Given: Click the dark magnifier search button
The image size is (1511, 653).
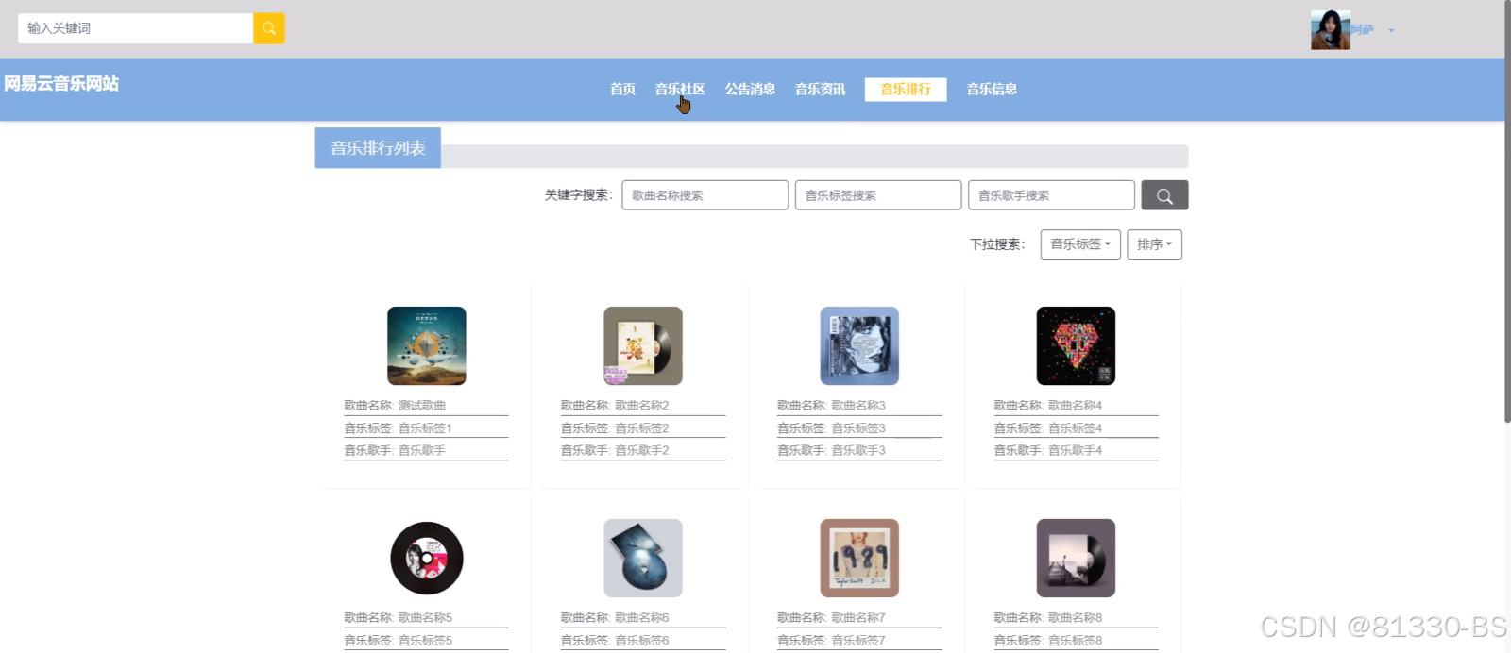Looking at the screenshot, I should pyautogui.click(x=1164, y=195).
